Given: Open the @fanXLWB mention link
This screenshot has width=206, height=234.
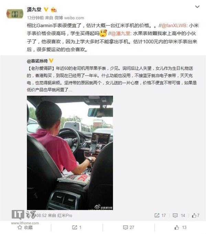Looking at the screenshot, I should tap(174, 25).
